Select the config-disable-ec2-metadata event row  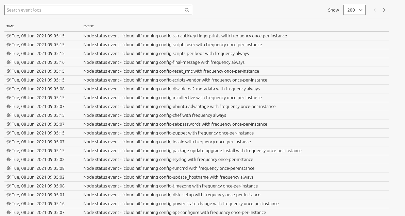tap(171, 89)
